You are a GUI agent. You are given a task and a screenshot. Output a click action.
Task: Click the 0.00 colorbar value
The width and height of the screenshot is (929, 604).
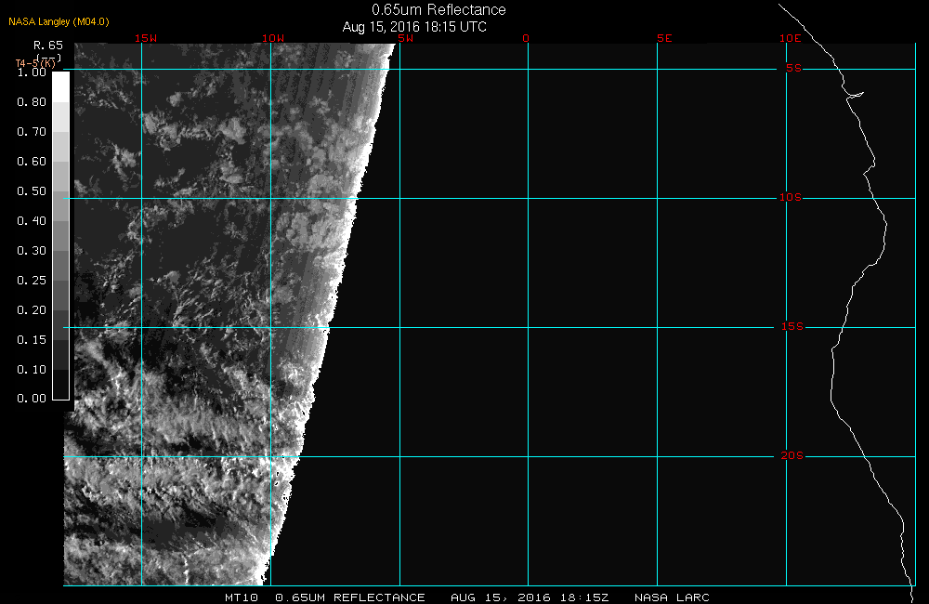coord(32,399)
